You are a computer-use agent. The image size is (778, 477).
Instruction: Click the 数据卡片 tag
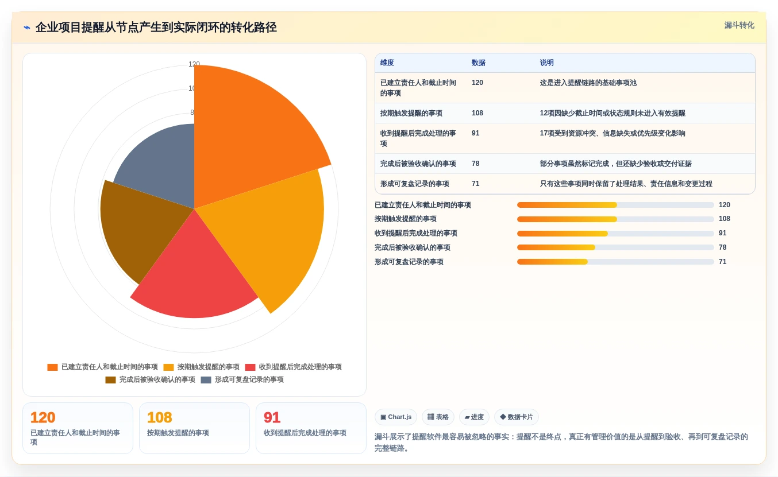pos(517,417)
